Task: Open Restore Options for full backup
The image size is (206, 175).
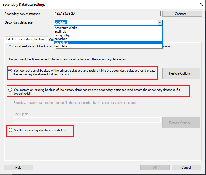Action: coord(181,73)
